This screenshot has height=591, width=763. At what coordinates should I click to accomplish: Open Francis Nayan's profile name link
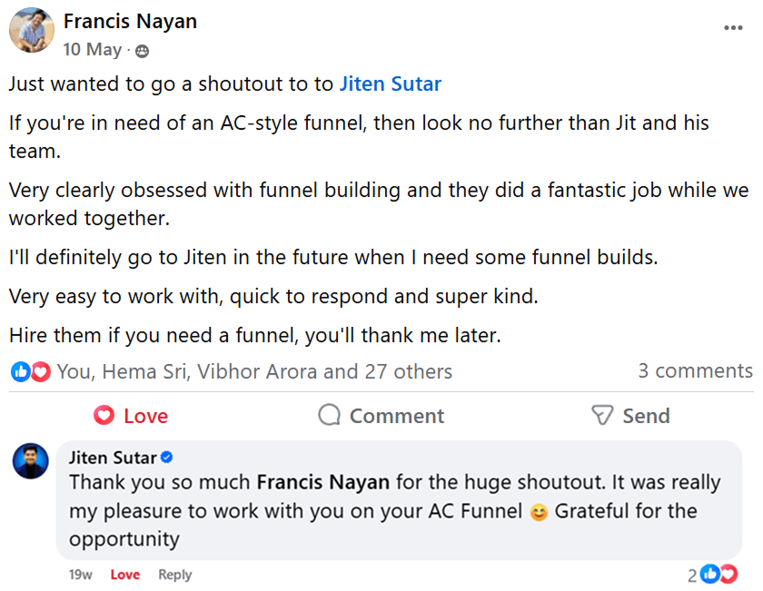pos(130,21)
